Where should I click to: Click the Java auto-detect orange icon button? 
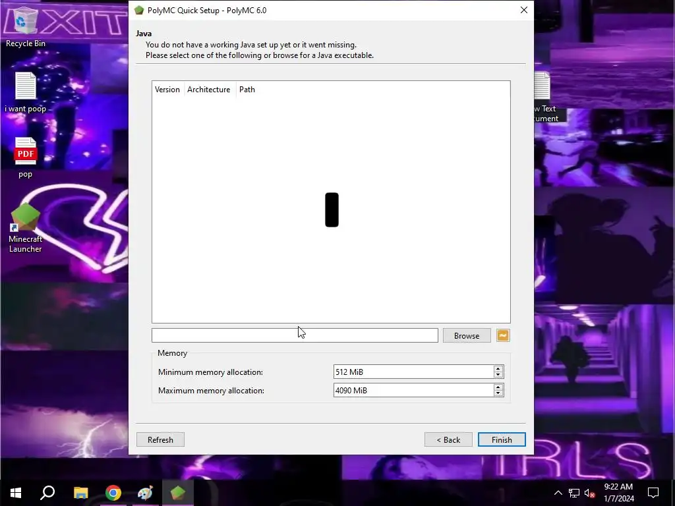coord(503,335)
